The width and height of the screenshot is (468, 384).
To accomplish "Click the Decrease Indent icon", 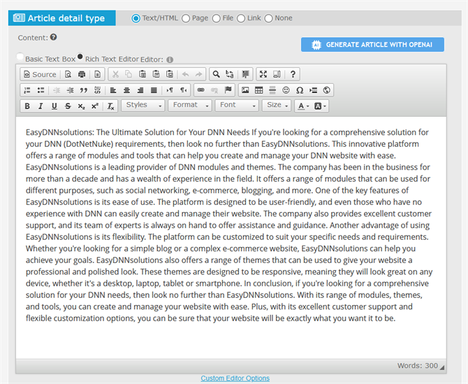I will click(x=57, y=90).
